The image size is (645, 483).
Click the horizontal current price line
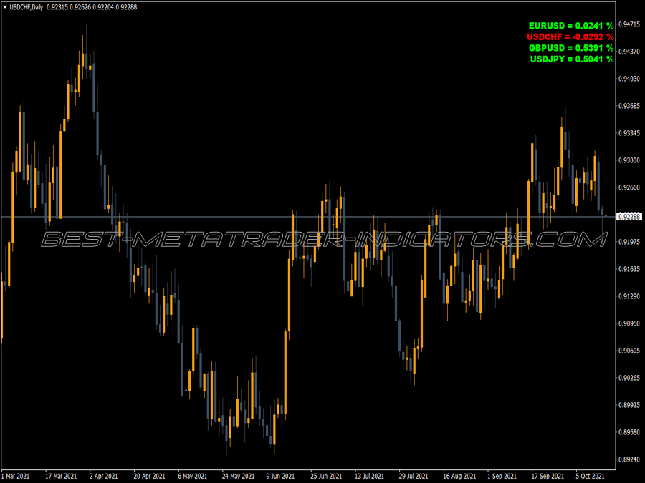307,216
